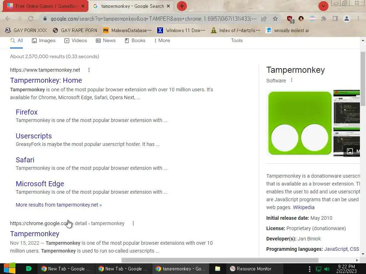
Task: Open the Extensions puzzle piece menu
Action: (x=323, y=19)
